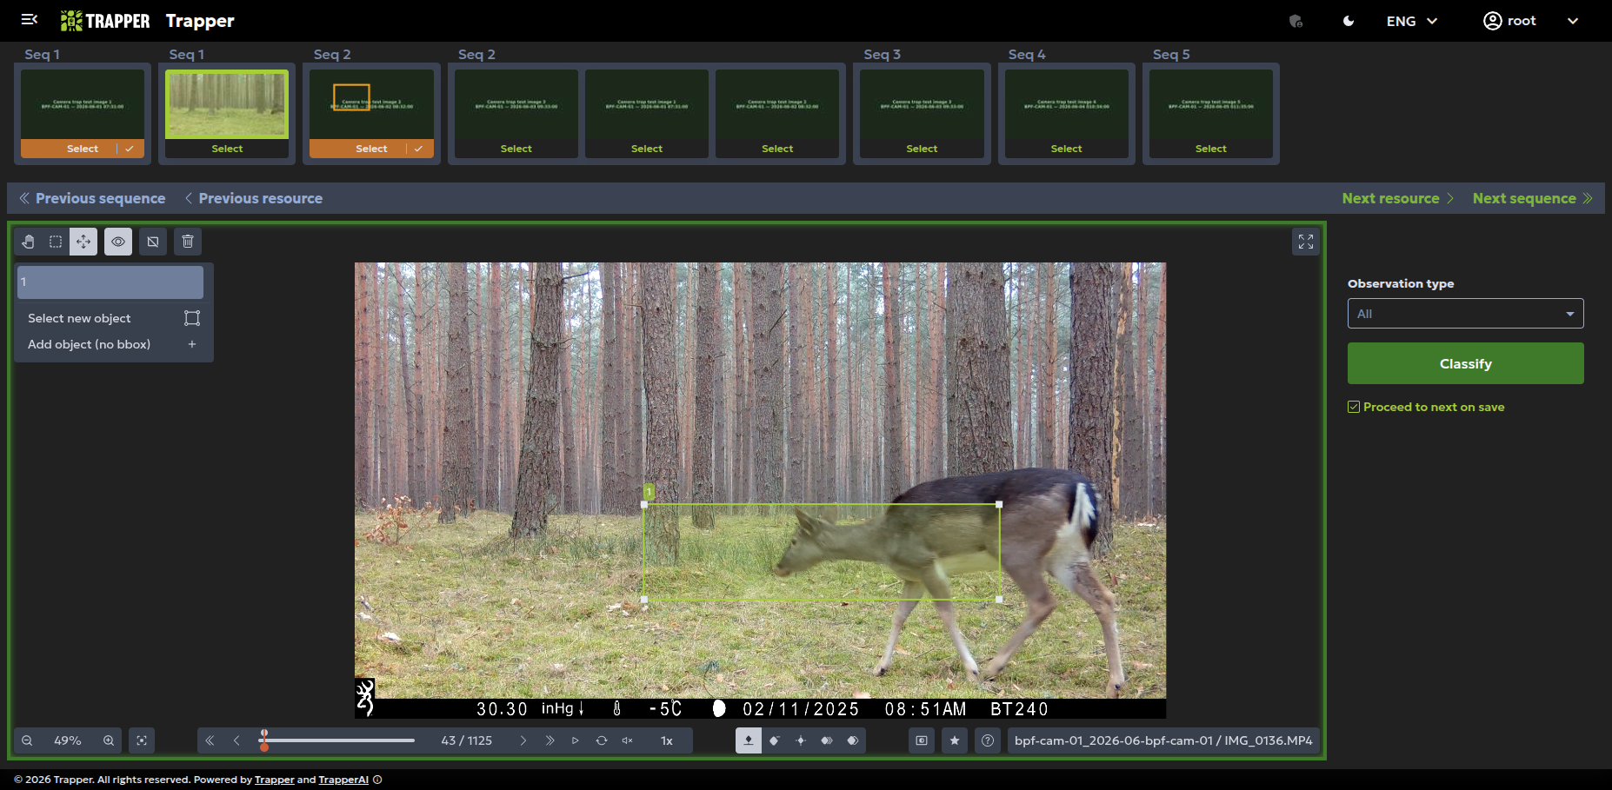This screenshot has width=1612, height=790.
Task: Choose Add object (no bbox)
Action: click(x=114, y=344)
